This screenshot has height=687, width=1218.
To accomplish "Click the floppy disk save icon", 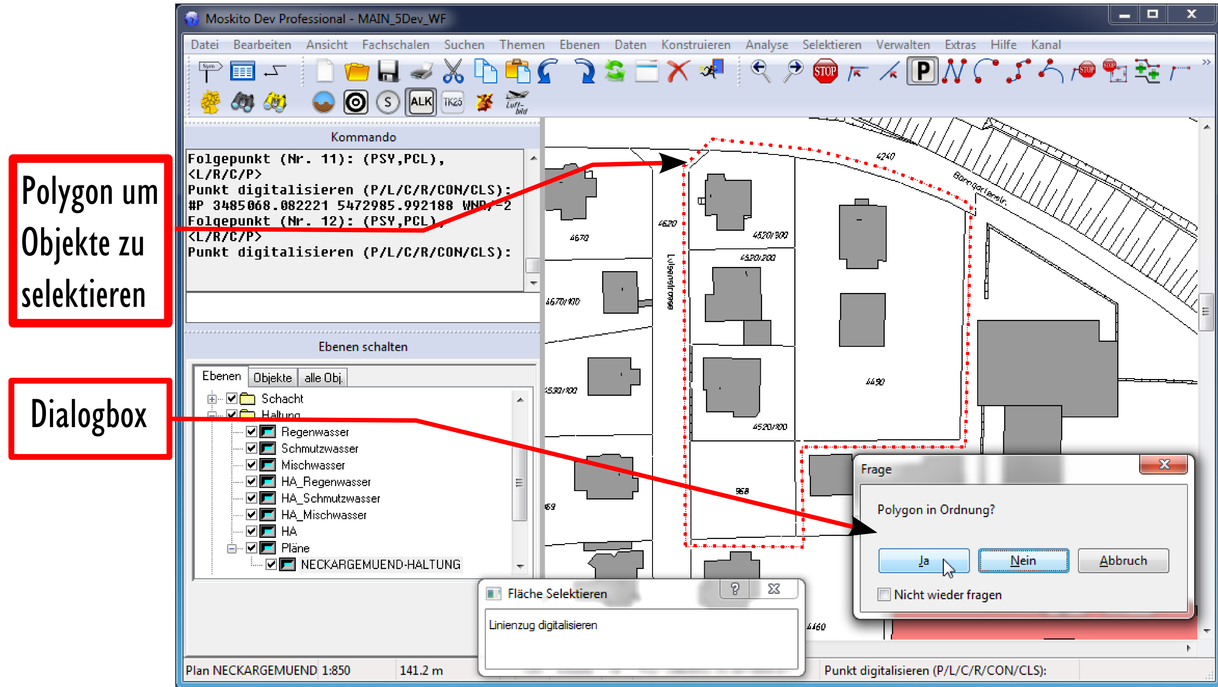I will [x=388, y=72].
